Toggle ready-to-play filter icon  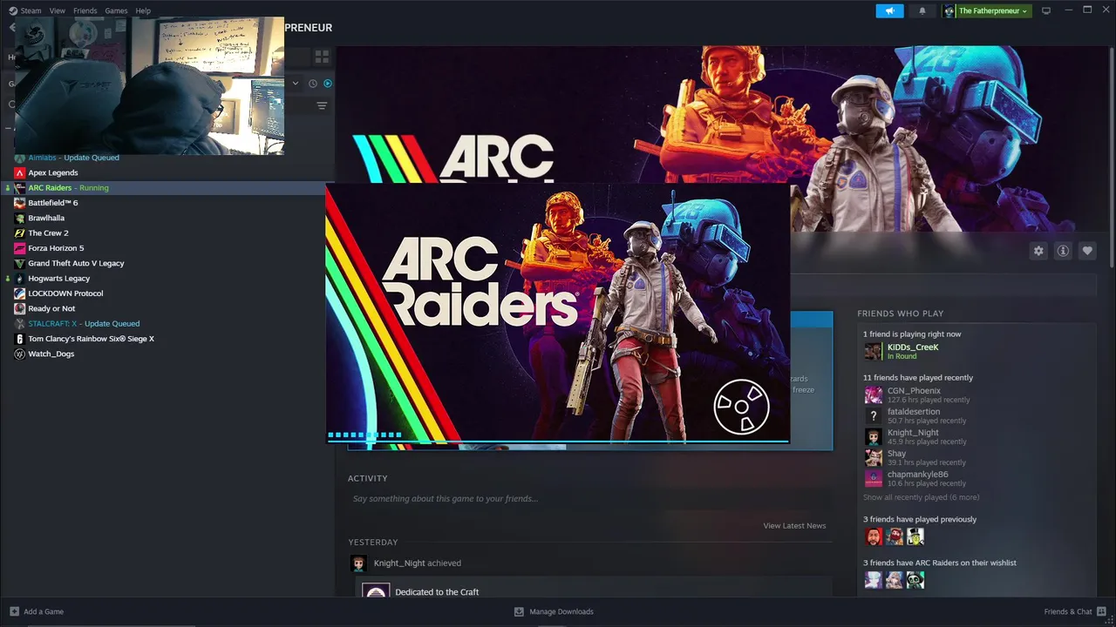tap(328, 84)
